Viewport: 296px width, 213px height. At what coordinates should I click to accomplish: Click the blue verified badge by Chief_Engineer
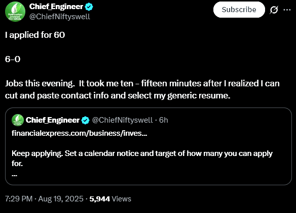89,7
